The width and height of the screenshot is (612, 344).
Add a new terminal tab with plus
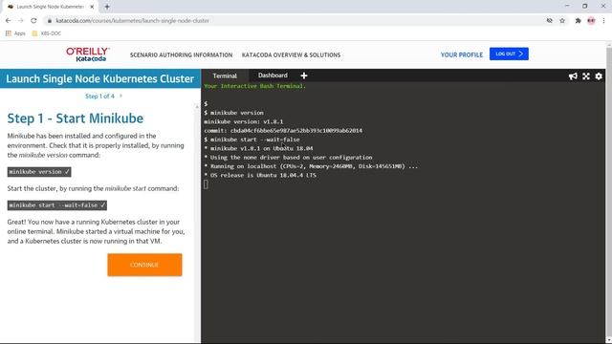(x=304, y=75)
